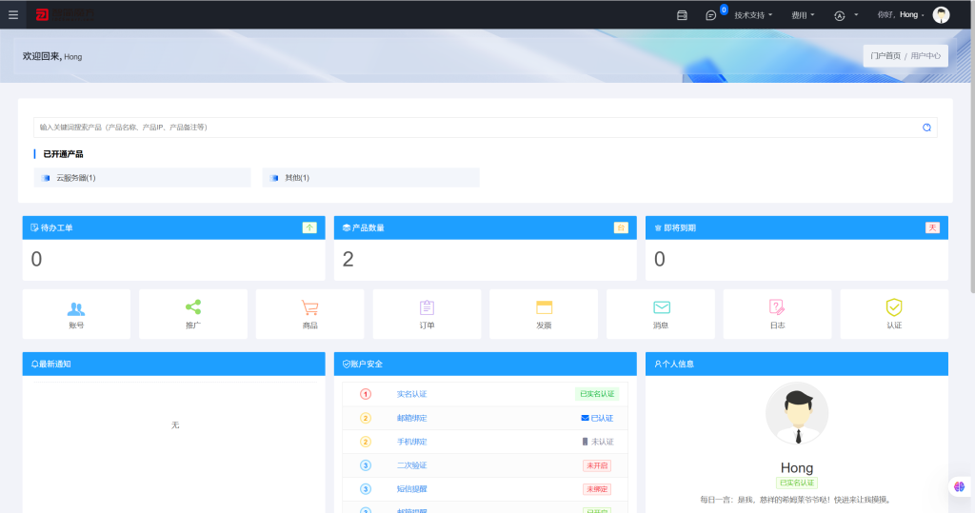Click the Hong name in profile panel
This screenshot has width=975, height=513.
tap(797, 467)
